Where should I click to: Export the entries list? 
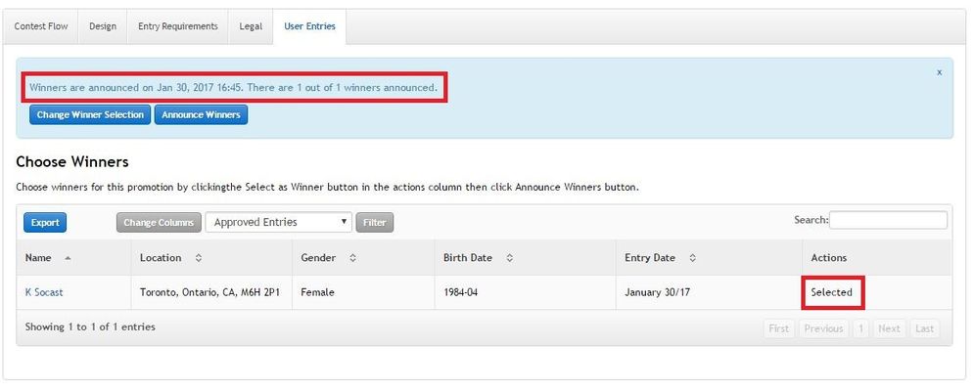(x=45, y=223)
